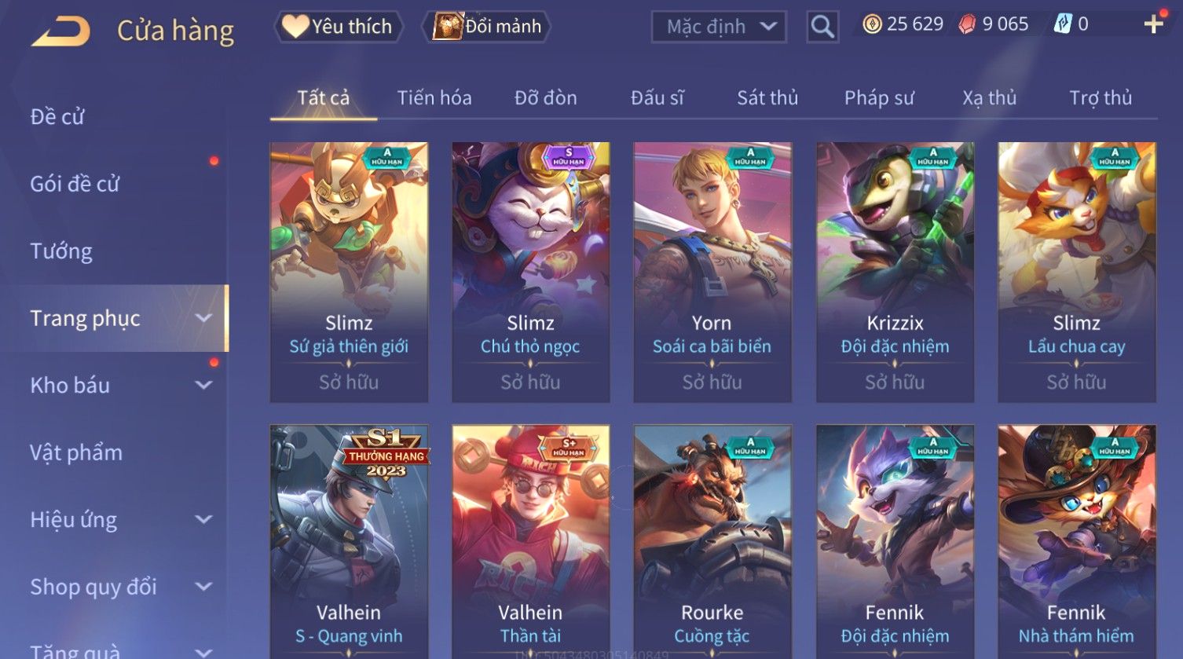The image size is (1183, 659).
Task: Tap the gold coin balance icon
Action: pyautogui.click(x=872, y=24)
